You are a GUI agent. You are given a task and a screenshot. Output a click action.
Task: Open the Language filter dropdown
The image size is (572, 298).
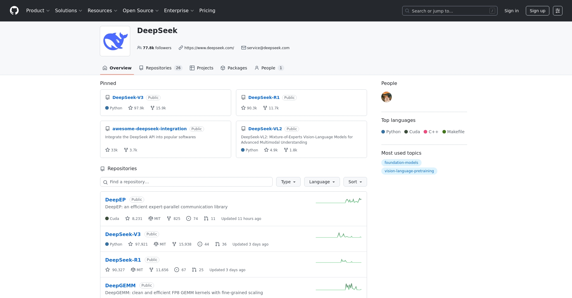click(x=322, y=182)
